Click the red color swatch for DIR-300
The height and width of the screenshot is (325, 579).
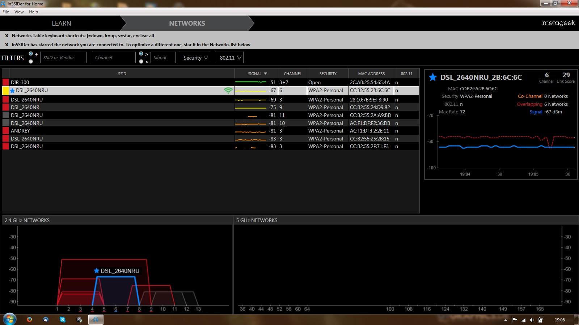tap(5, 82)
